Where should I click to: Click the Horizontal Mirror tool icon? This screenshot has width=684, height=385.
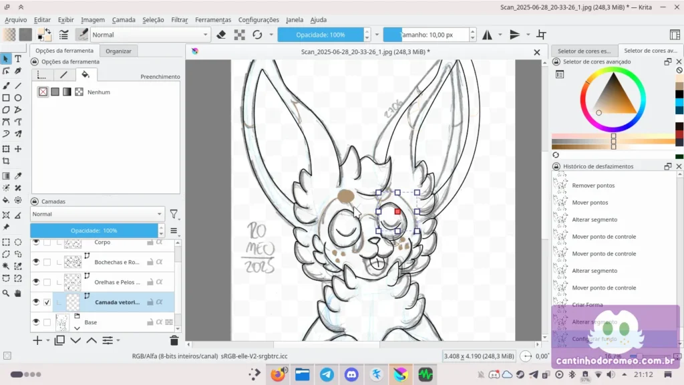coord(487,35)
